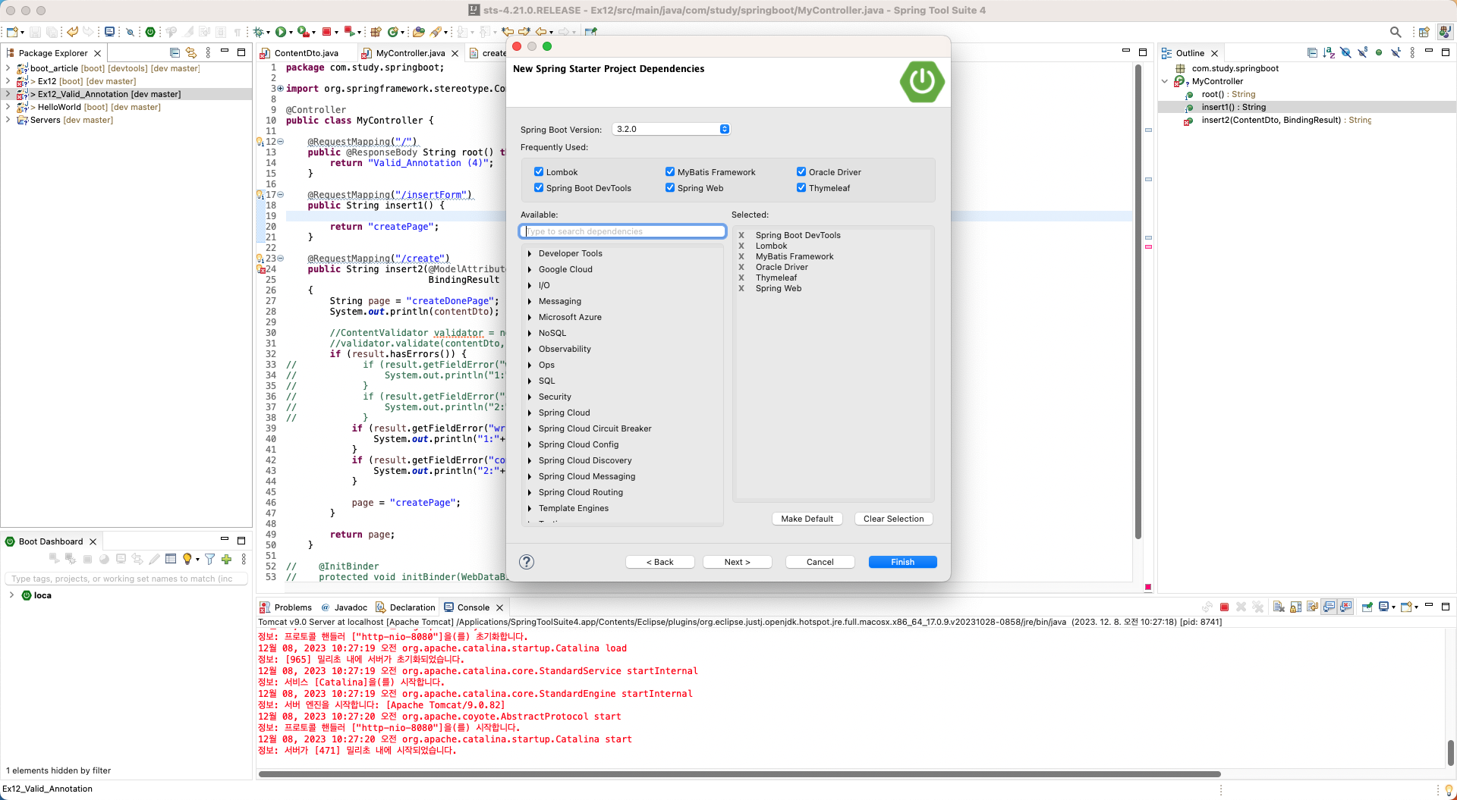1457x800 pixels.
Task: Click the Console vertical scrollbar thumb
Action: click(1450, 752)
